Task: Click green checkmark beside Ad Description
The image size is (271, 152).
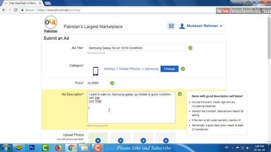Action: click(x=180, y=94)
